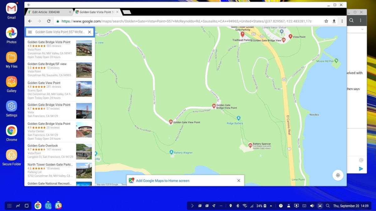The height and width of the screenshot is (211, 376).
Task: Reload the Google Maps page
Action: point(49,21)
